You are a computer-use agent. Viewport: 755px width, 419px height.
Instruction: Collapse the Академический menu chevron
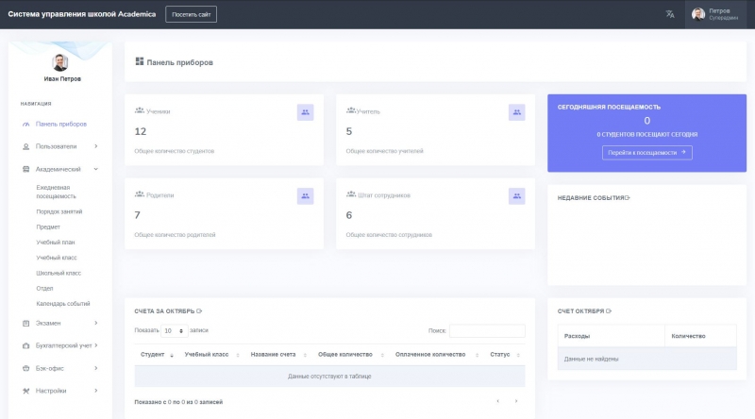pos(96,169)
